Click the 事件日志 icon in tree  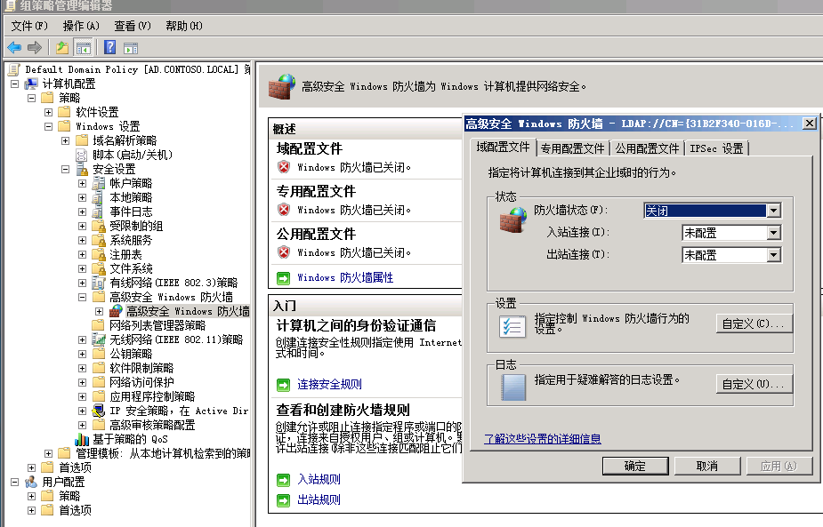[x=98, y=212]
